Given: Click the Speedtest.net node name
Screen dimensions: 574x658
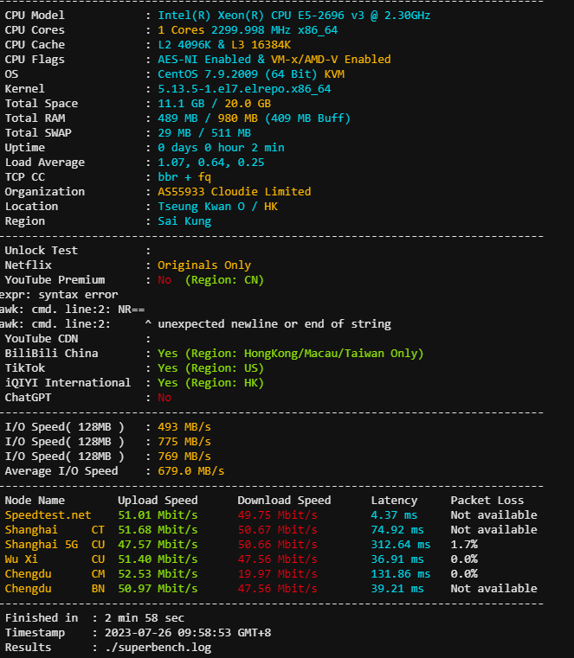Looking at the screenshot, I should [48, 515].
